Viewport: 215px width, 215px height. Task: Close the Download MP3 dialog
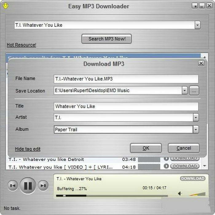pos(201,63)
